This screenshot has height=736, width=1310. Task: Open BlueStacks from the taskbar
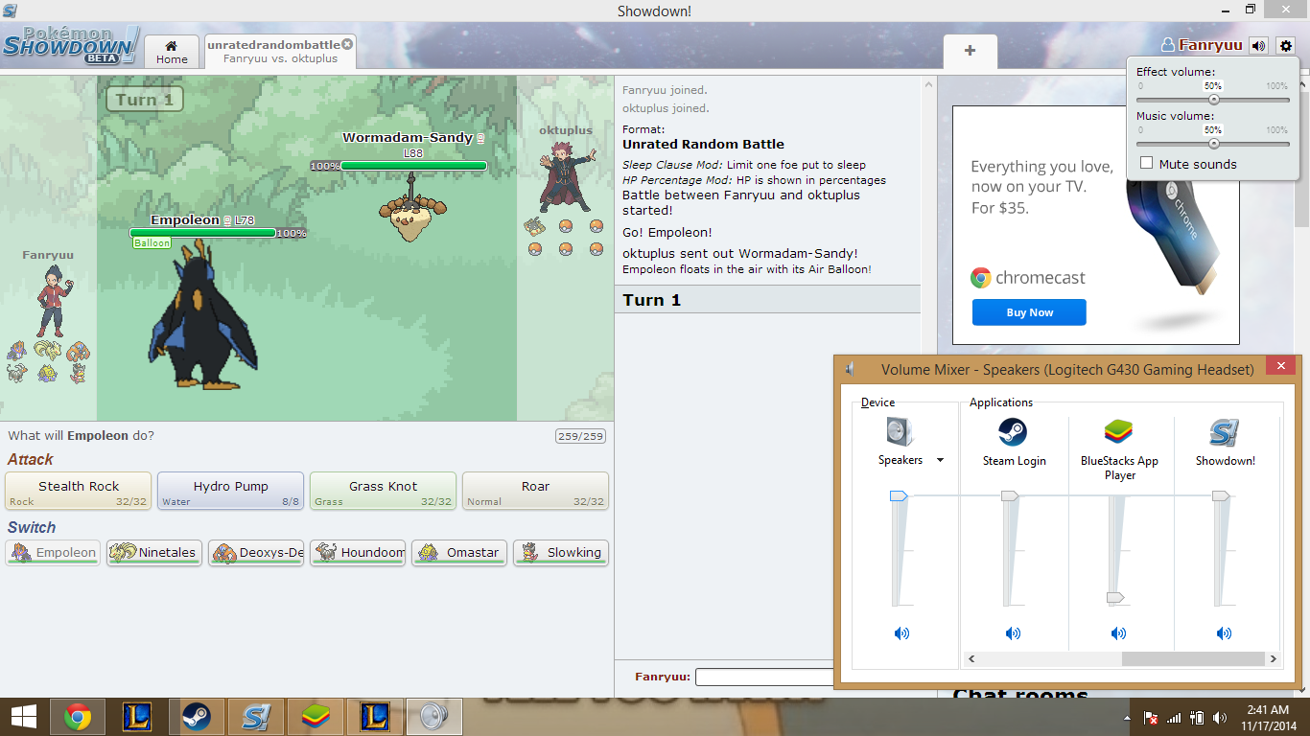coord(316,717)
